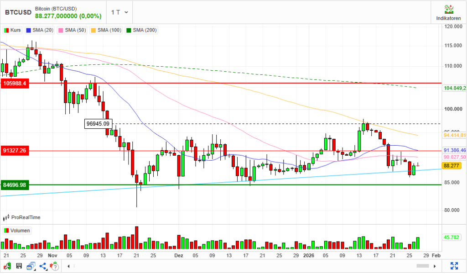Click the chart style candlestick icon

8,266
